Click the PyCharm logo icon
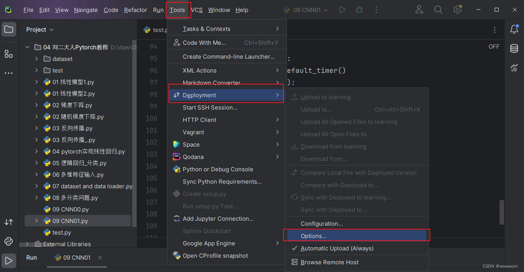The width and height of the screenshot is (524, 272). [x=8, y=10]
